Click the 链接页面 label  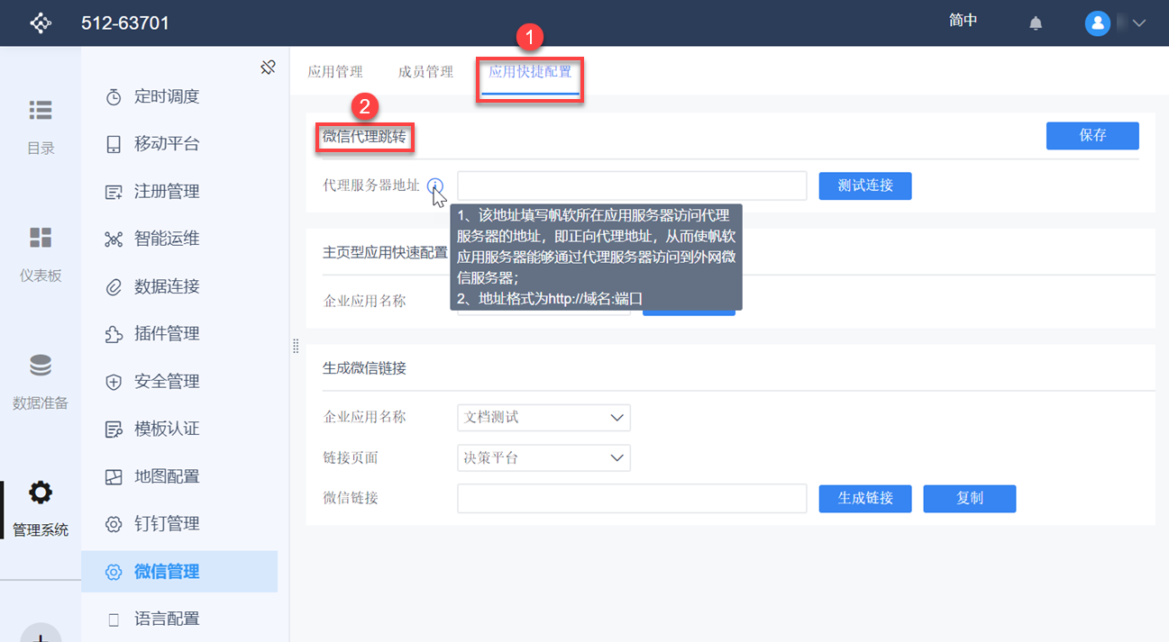point(351,458)
